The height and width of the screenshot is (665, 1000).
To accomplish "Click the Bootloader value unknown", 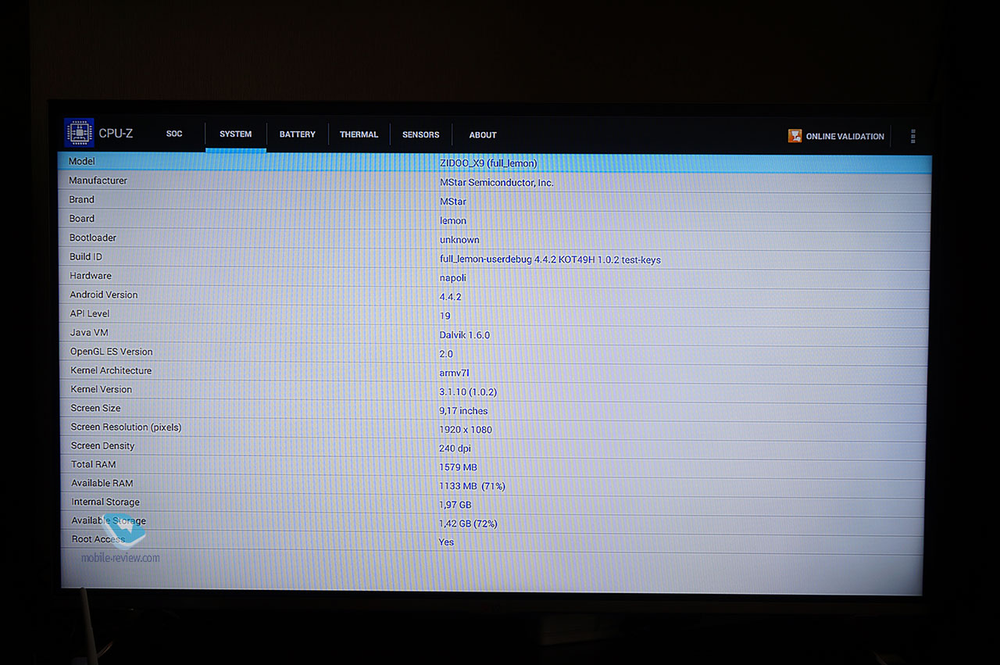I will point(459,240).
